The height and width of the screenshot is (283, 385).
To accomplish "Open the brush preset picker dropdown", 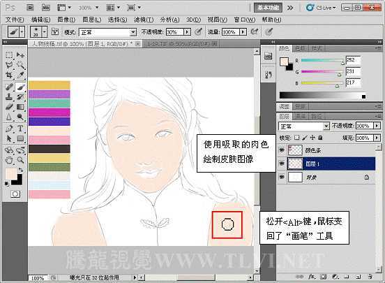I will tap(45, 31).
